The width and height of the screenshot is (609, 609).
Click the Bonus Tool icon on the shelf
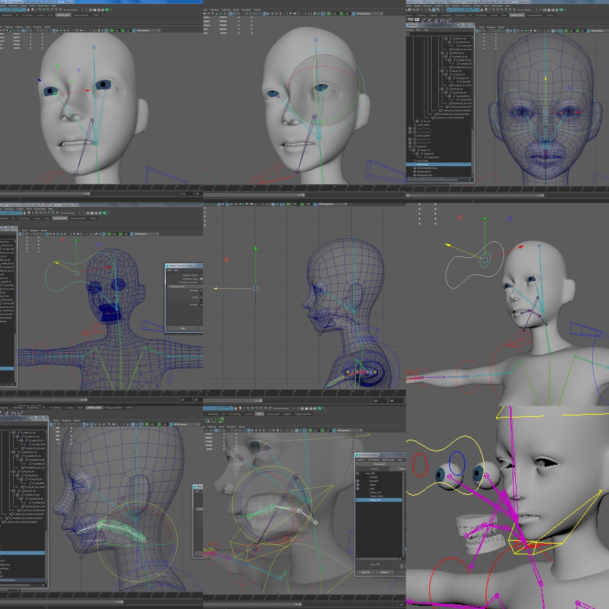[410, 20]
